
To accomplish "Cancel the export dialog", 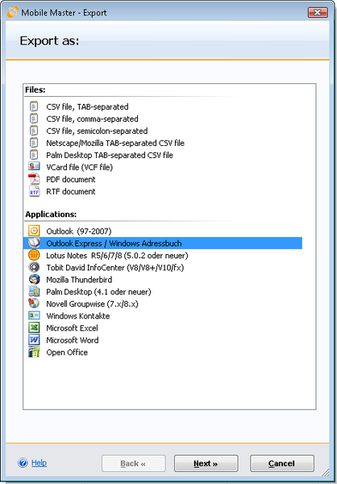I will 281,463.
